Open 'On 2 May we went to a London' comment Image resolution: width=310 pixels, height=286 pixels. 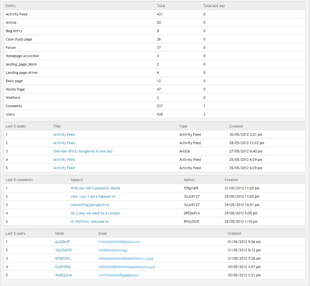click(x=95, y=213)
